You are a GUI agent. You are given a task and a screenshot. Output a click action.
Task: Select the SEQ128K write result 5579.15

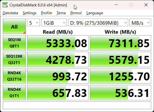click(120, 59)
